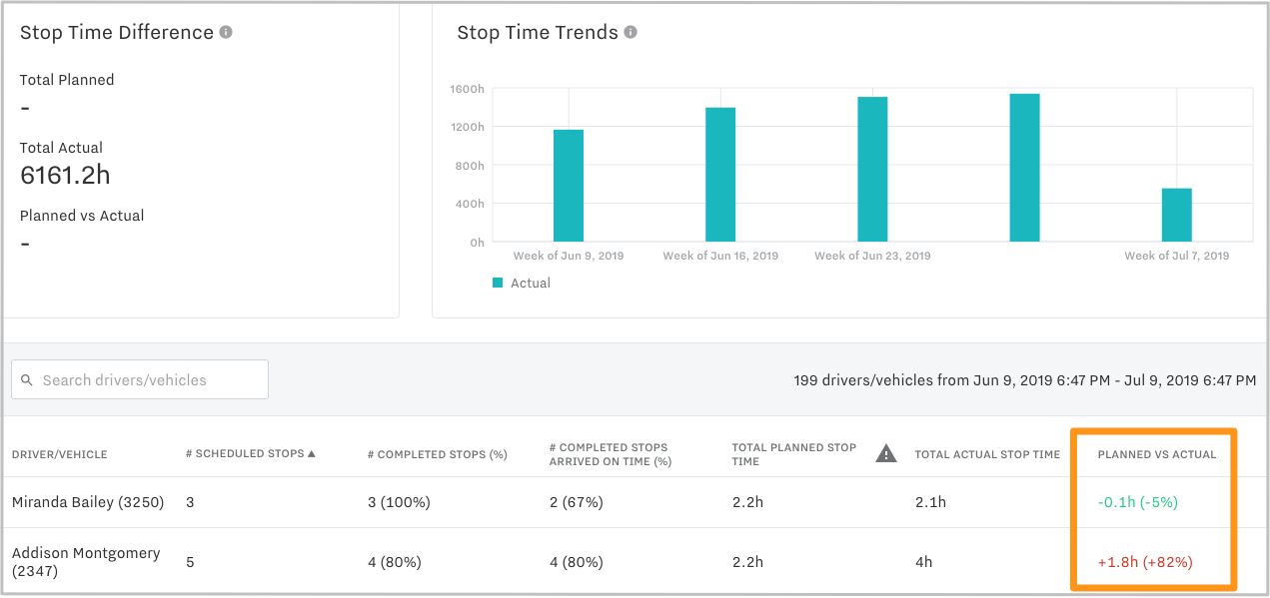Focus the Search drivers/vehicles field
This screenshot has height=598, width=1270.
140,379
